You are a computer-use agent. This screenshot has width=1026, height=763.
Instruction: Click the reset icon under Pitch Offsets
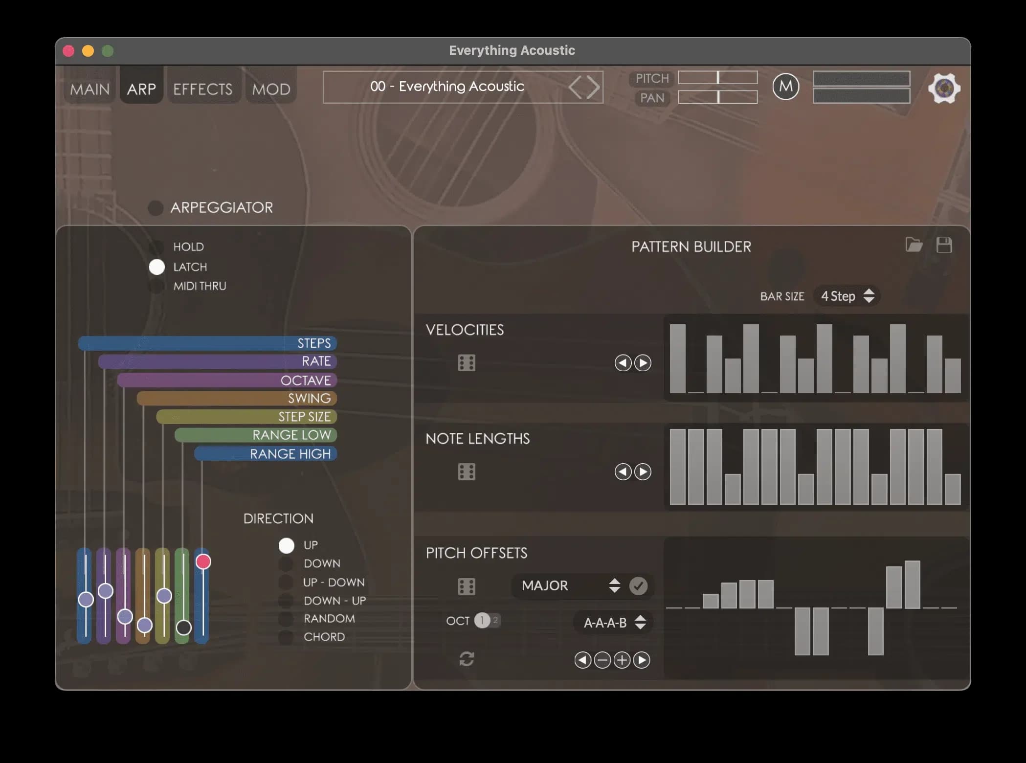pyautogui.click(x=466, y=660)
